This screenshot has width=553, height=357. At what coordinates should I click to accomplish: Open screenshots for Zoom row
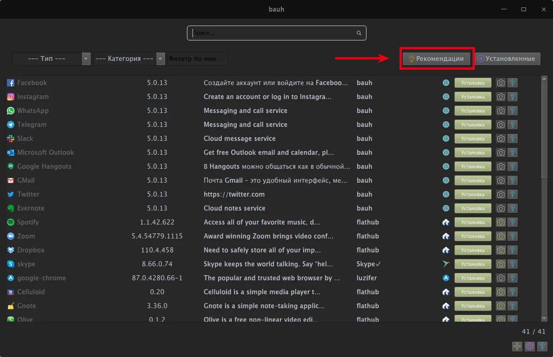[500, 236]
